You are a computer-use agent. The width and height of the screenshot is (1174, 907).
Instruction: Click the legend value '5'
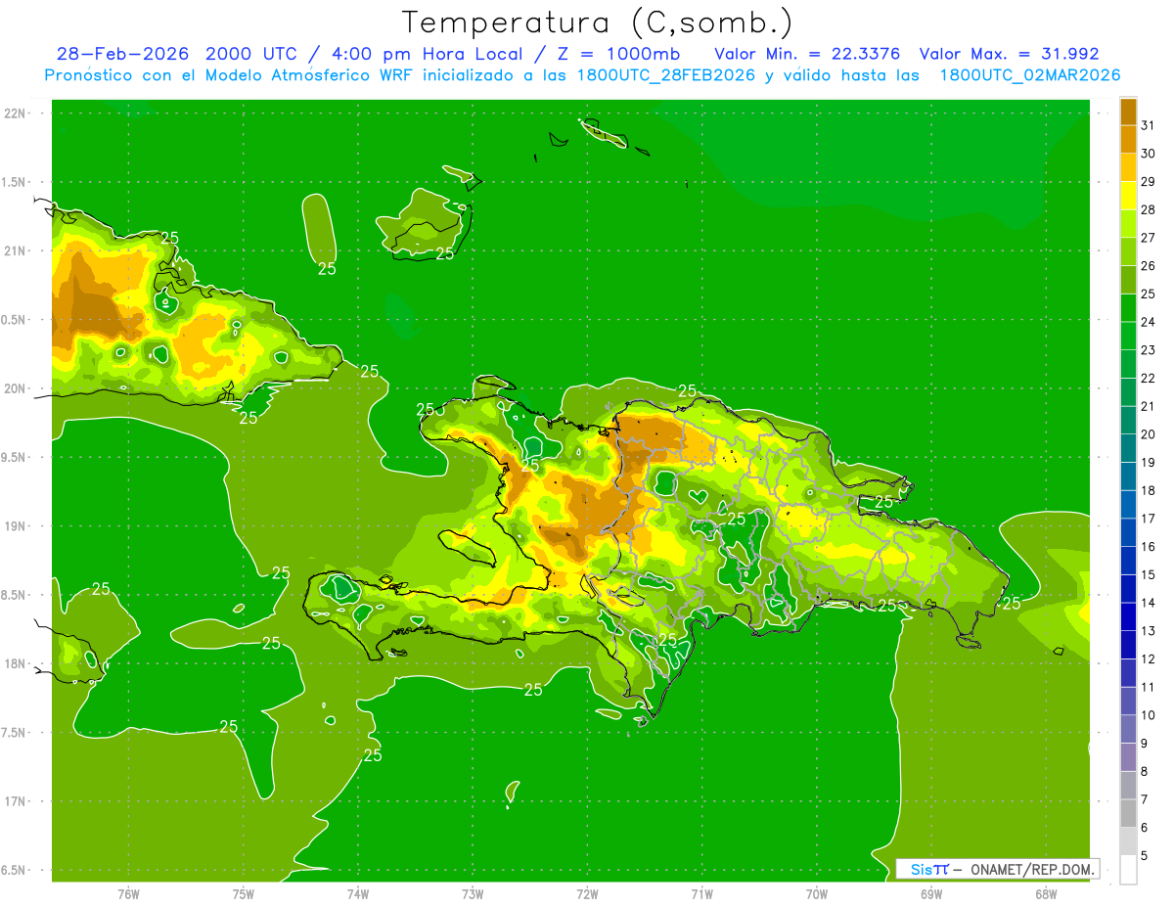(x=1145, y=855)
